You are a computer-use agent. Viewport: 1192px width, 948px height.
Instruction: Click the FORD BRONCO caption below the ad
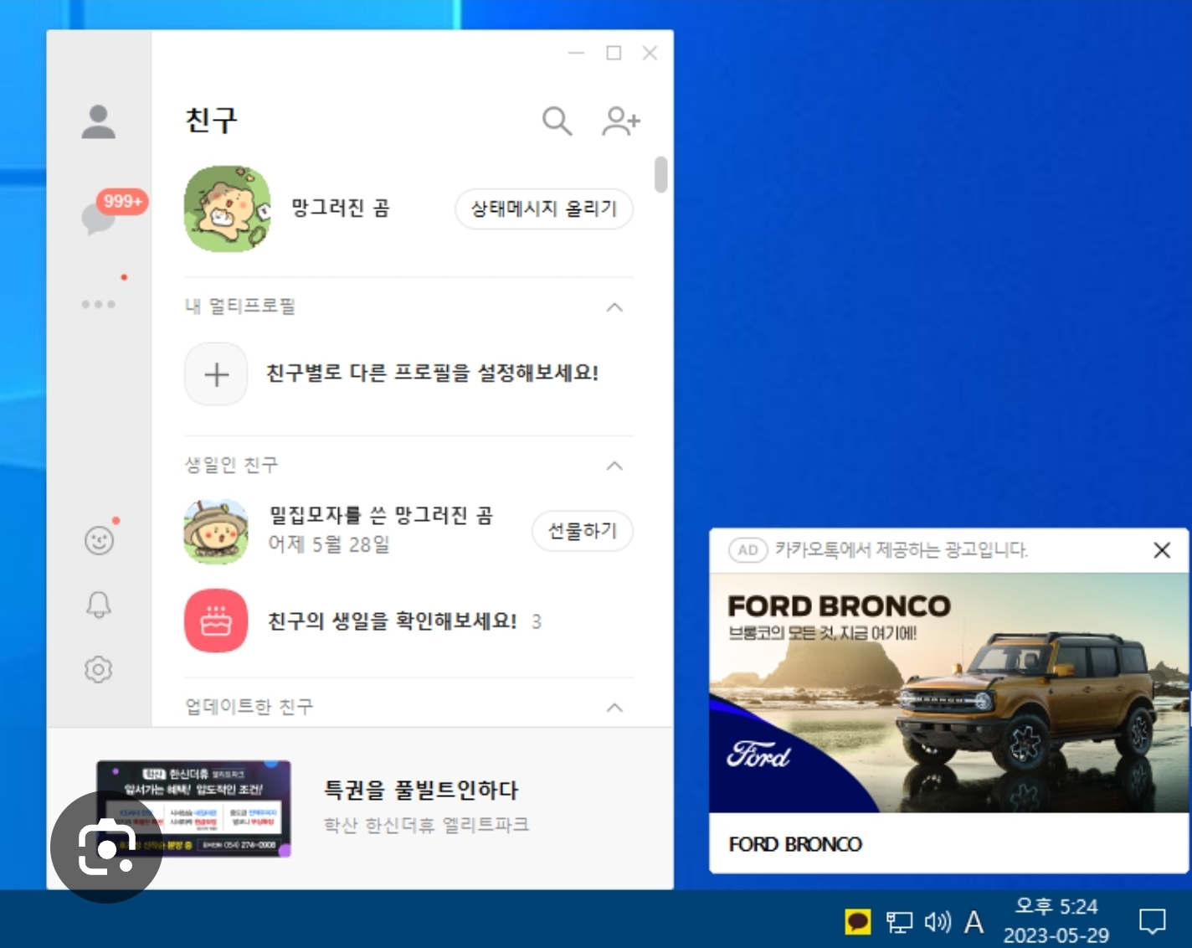tap(795, 844)
